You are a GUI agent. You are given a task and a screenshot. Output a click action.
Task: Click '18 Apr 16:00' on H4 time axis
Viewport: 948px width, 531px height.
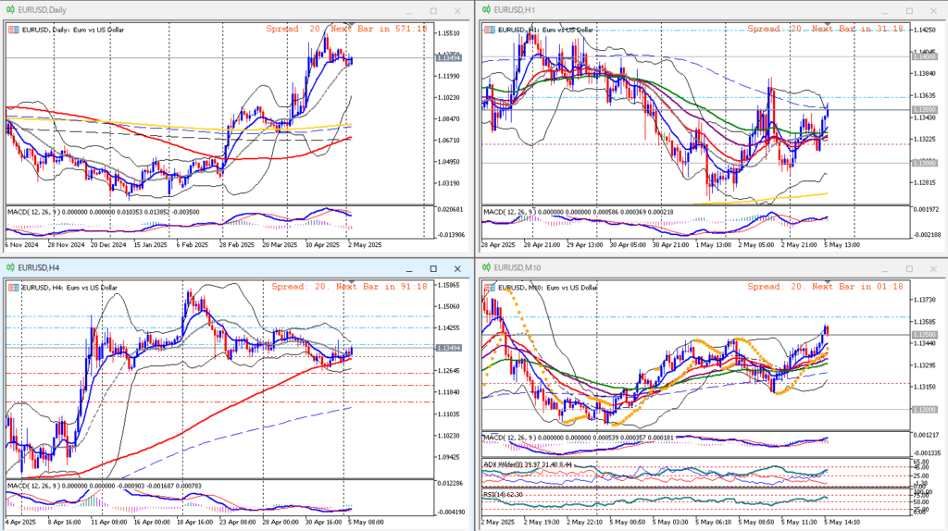tap(194, 522)
